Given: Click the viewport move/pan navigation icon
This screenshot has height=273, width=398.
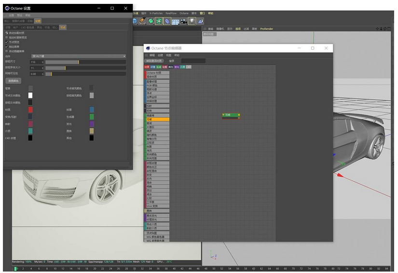Looking at the screenshot, I should click(x=377, y=29).
